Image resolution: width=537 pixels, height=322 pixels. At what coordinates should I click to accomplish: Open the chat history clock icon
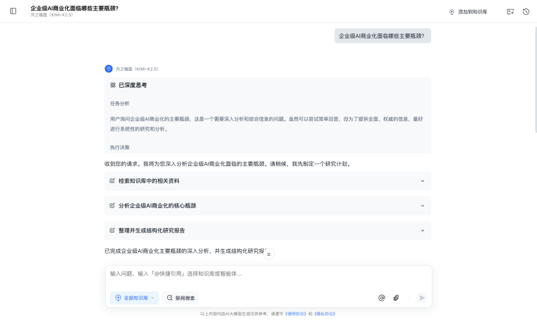(x=526, y=12)
